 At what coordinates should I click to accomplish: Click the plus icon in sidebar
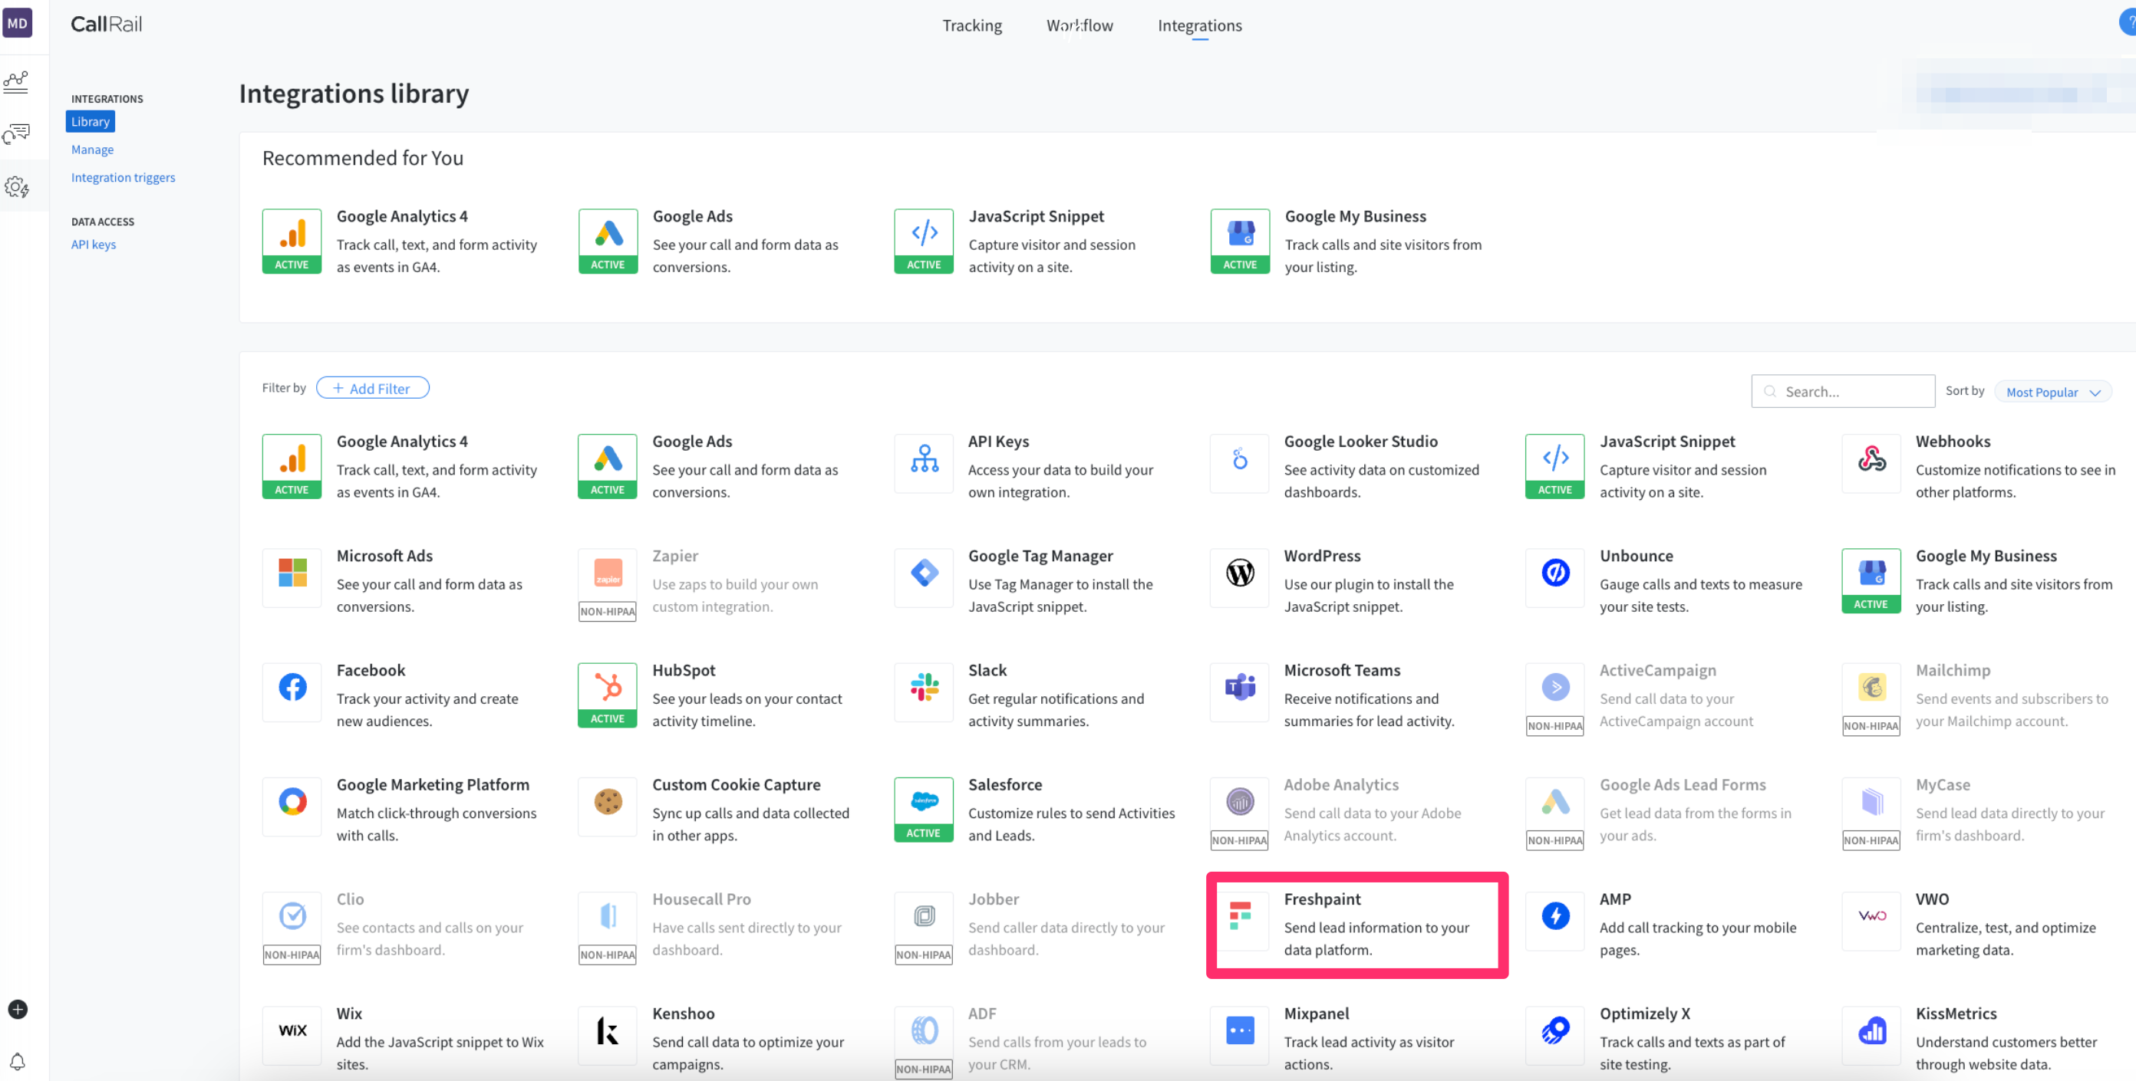[18, 1009]
